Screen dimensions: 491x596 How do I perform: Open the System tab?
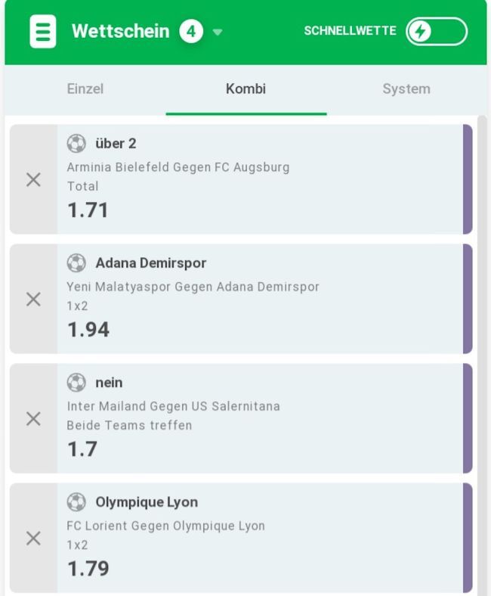[x=406, y=89]
